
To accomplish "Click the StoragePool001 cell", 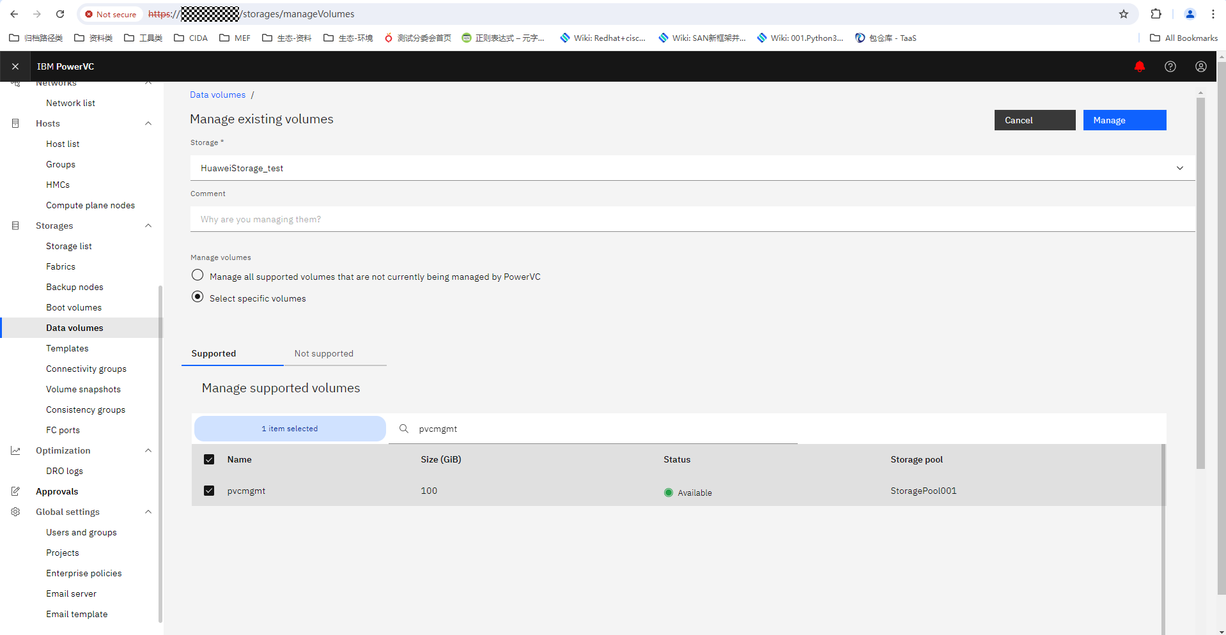I will (x=924, y=491).
